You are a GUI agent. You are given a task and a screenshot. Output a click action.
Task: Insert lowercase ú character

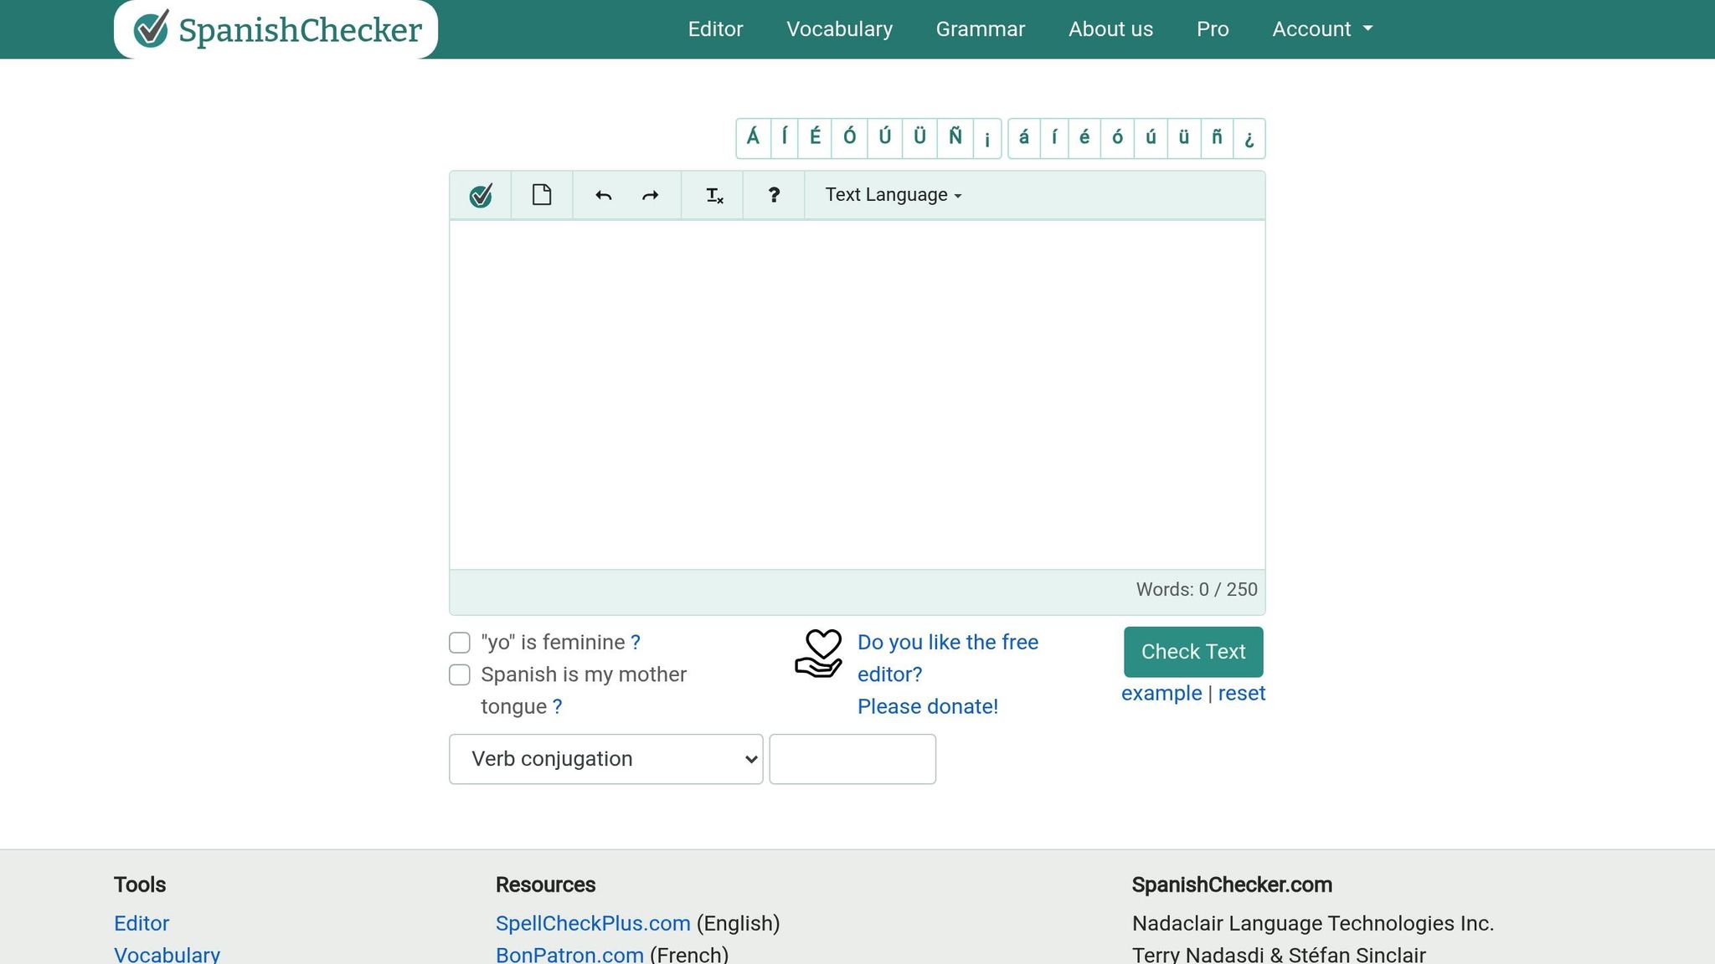1151,138
